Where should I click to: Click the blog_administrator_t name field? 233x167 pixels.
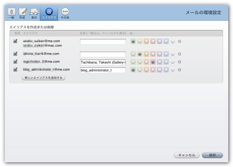pyautogui.click(x=103, y=70)
